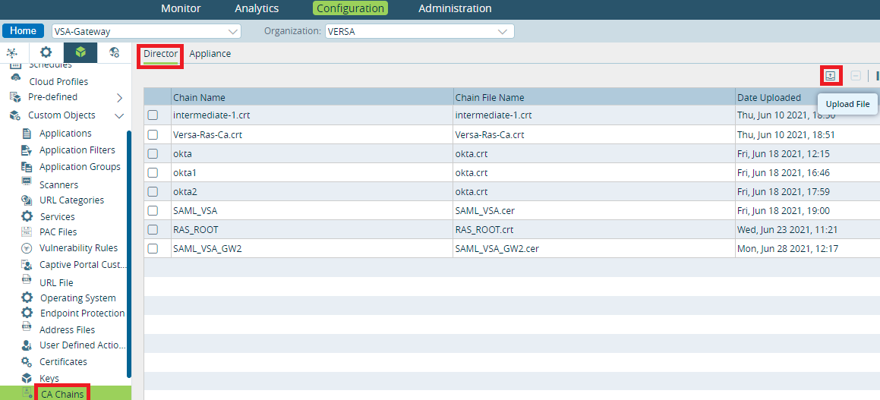Screen dimensions: 880x400
Task: Go to the Administration tab
Action: click(x=455, y=8)
